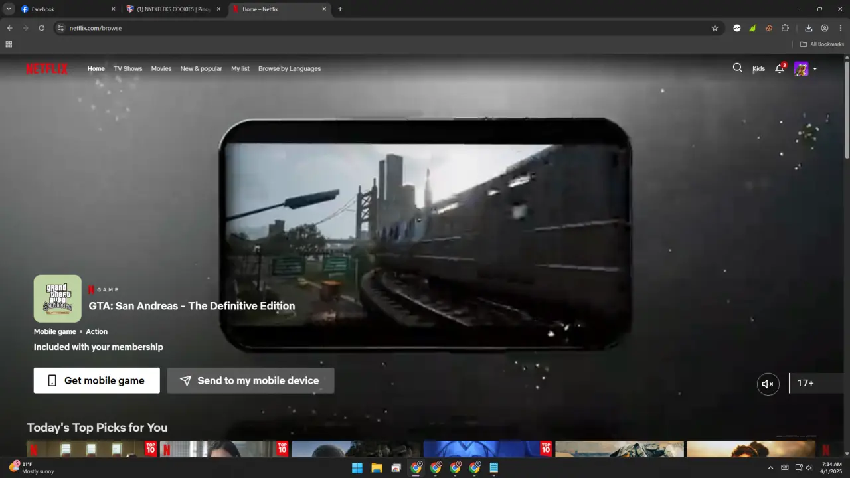The width and height of the screenshot is (850, 478).
Task: Open the clock showing 7:34 AM
Action: point(831,467)
